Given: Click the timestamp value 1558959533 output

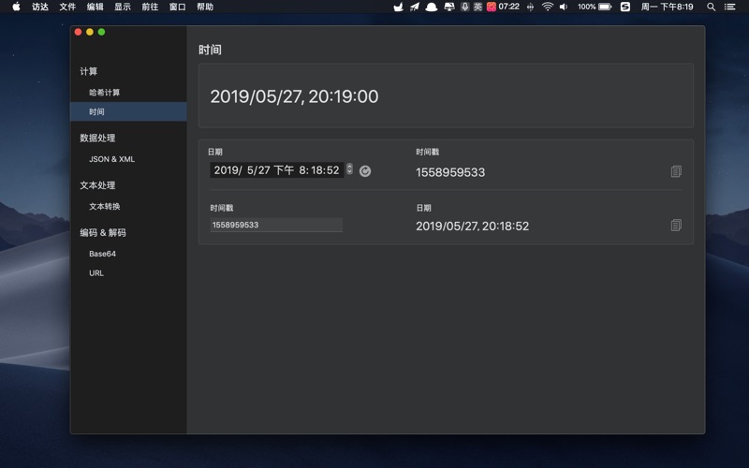Looking at the screenshot, I should (x=450, y=172).
